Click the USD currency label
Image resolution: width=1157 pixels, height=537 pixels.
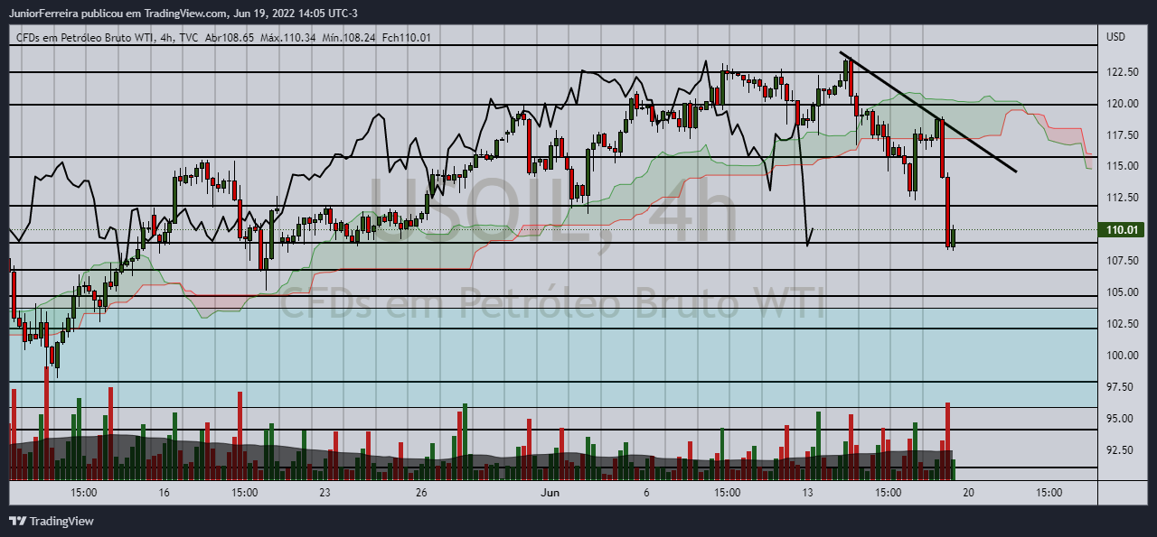click(x=1115, y=37)
